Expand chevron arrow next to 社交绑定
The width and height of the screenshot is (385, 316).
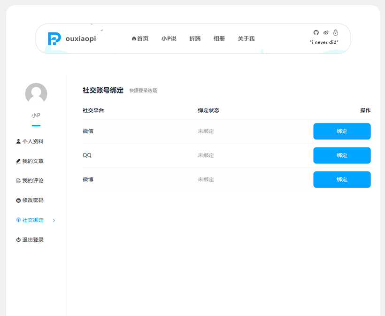coord(54,220)
